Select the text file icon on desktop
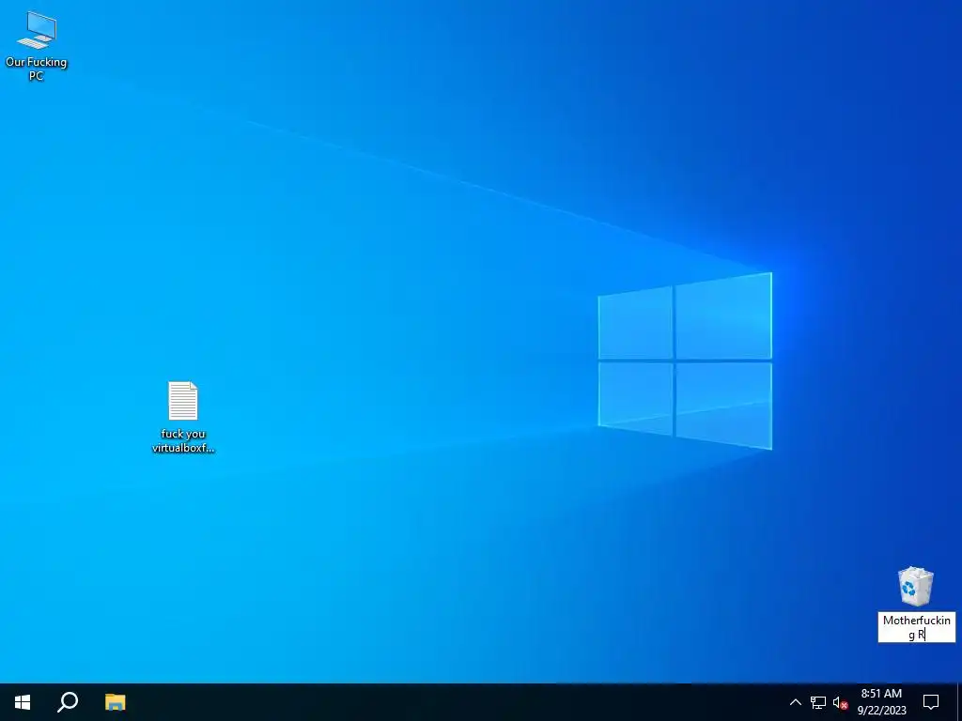This screenshot has height=721, width=962. point(183,400)
